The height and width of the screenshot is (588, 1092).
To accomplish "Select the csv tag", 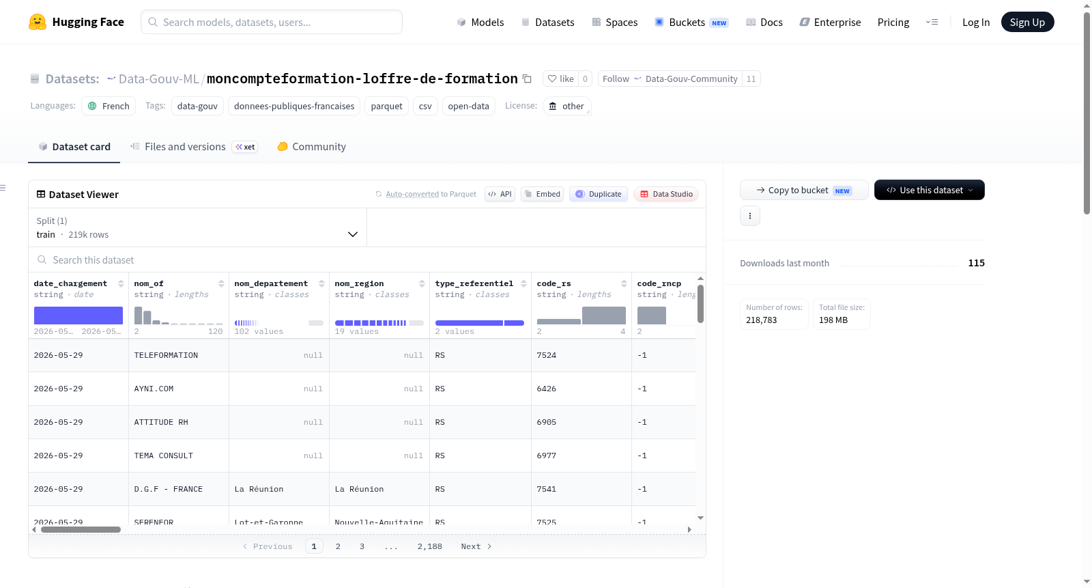I will tap(425, 106).
